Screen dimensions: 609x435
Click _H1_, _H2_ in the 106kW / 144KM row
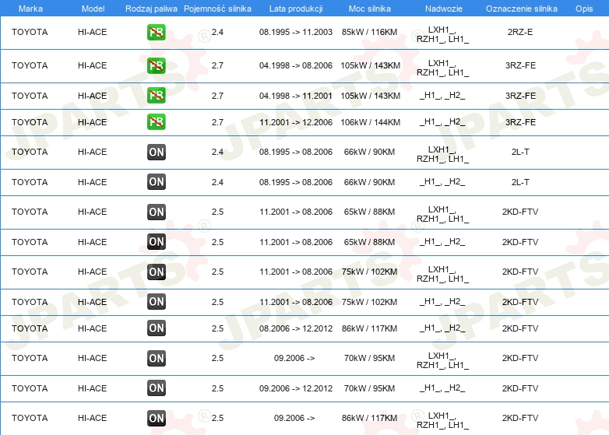(x=442, y=122)
